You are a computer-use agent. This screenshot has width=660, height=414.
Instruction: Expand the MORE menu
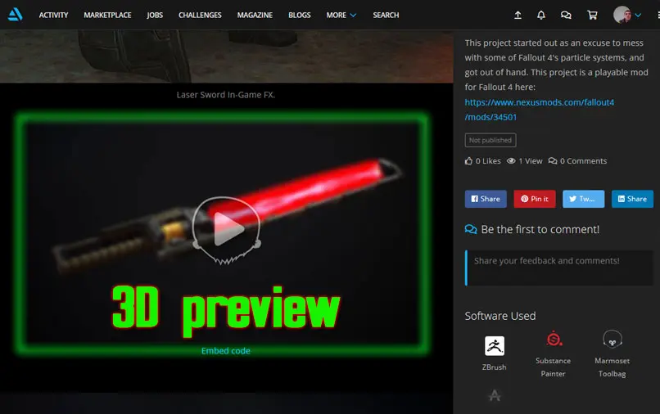pyautogui.click(x=341, y=16)
